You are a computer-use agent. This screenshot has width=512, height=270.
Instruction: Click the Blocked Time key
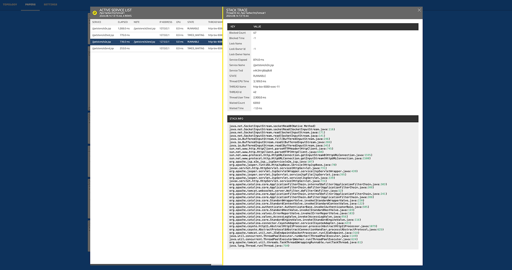coord(237,38)
